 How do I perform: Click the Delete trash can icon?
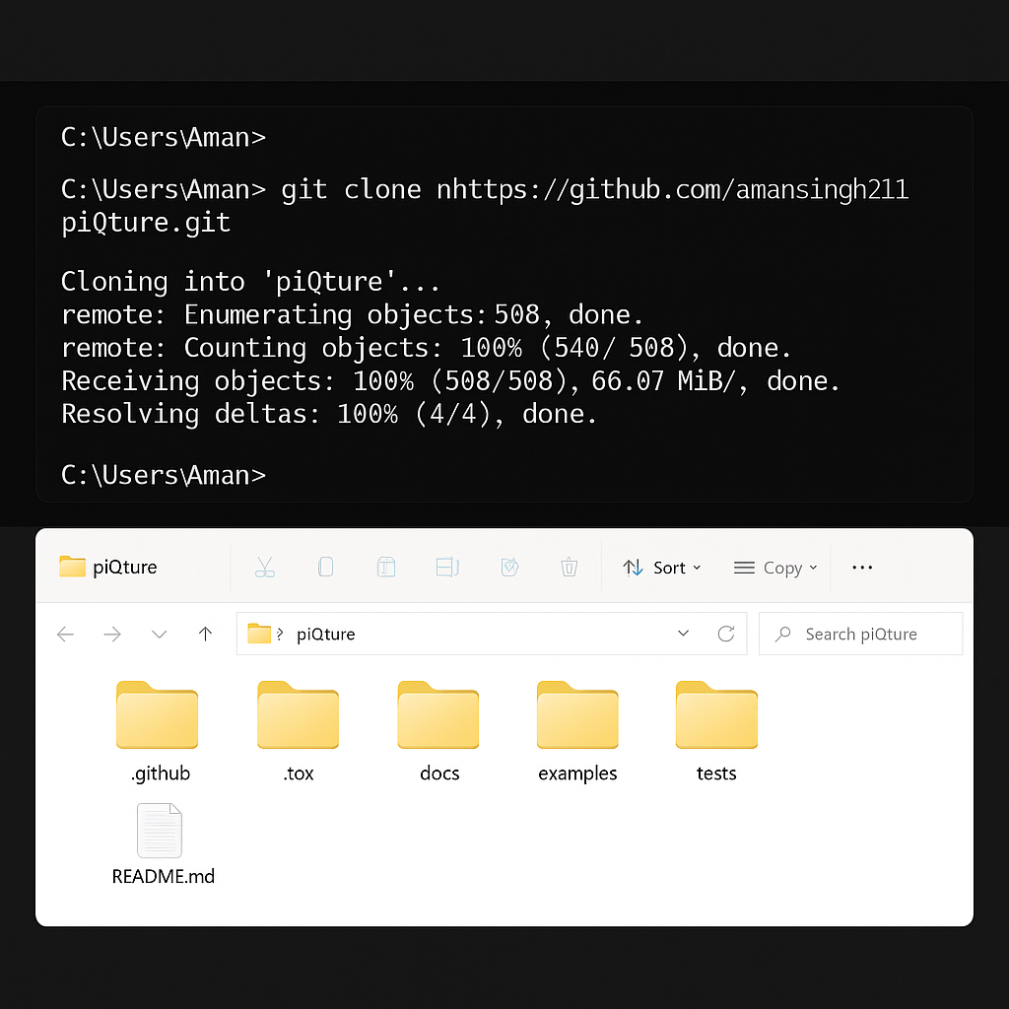pos(569,568)
